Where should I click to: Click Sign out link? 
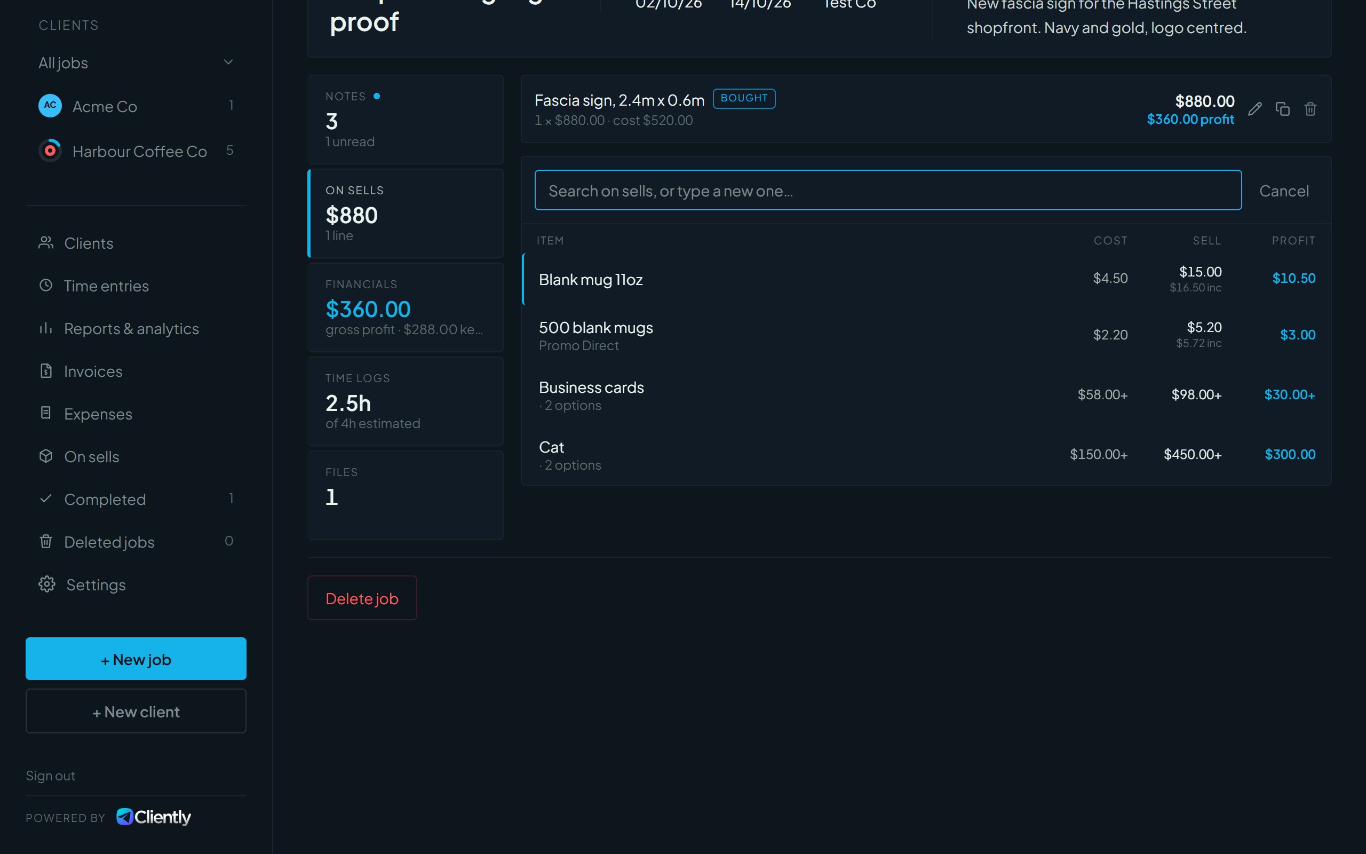coord(50,776)
